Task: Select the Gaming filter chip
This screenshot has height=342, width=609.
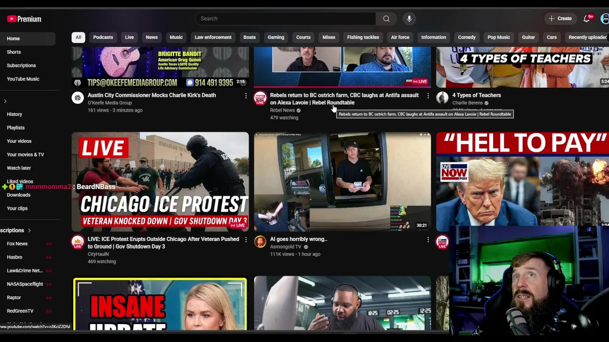Action: pos(276,37)
